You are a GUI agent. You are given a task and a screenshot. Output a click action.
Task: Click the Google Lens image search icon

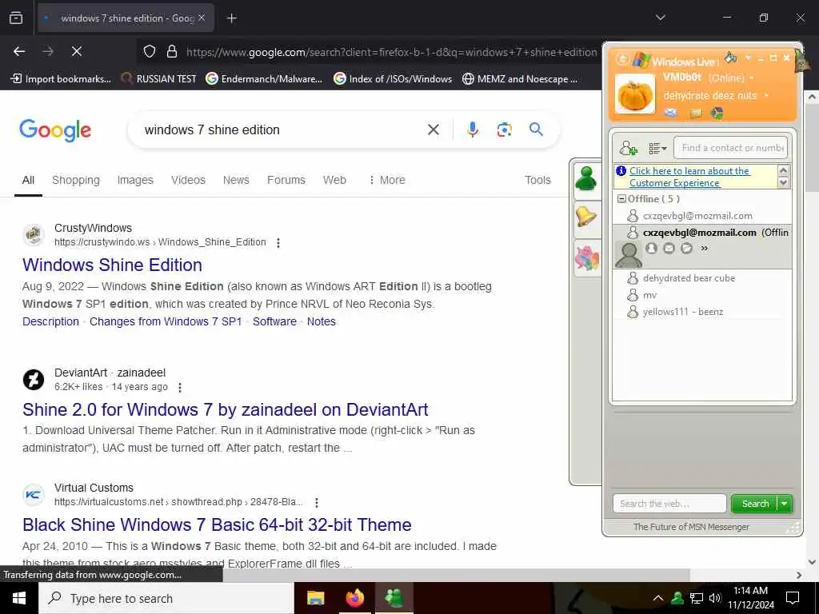[504, 130]
